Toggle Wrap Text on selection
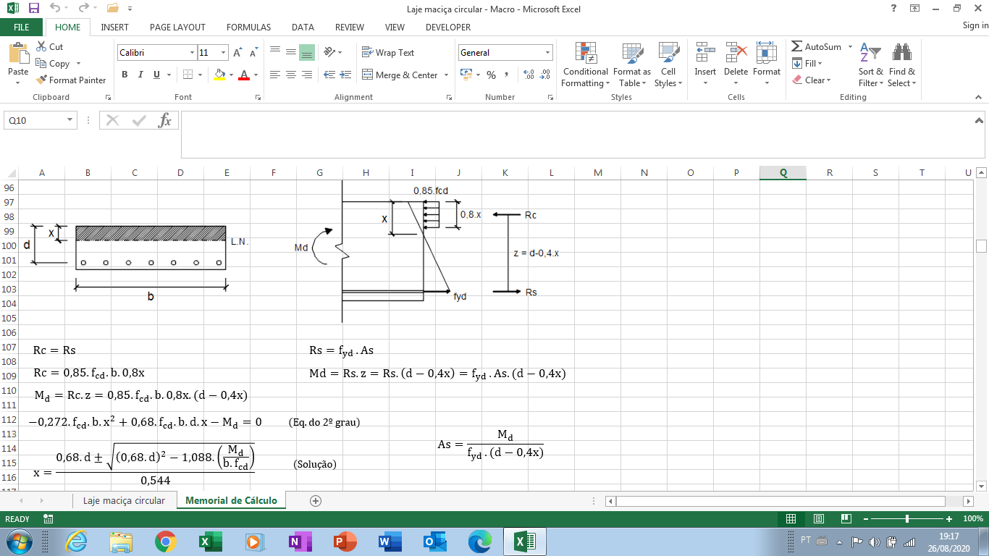The image size is (989, 556). point(388,53)
